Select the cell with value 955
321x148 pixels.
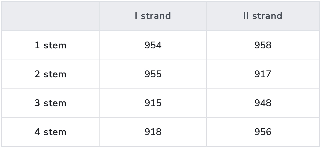[x=153, y=74]
